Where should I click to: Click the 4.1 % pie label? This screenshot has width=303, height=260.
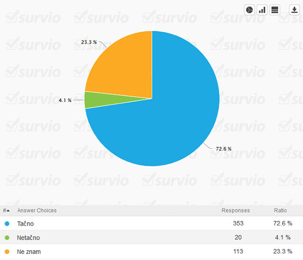pyautogui.click(x=65, y=100)
